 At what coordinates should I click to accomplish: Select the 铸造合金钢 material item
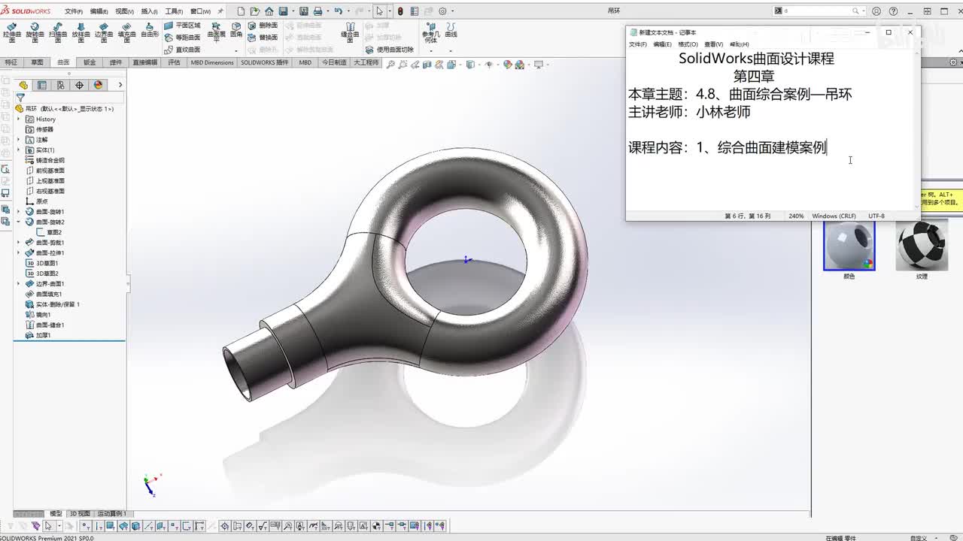[x=45, y=161]
